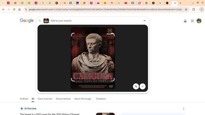Click the Caligula DVD cover image

(x=93, y=58)
